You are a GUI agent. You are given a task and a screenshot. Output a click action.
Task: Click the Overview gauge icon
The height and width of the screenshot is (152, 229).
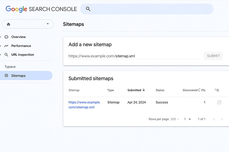(6, 37)
